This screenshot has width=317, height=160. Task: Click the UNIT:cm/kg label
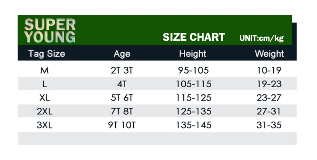tap(261, 38)
